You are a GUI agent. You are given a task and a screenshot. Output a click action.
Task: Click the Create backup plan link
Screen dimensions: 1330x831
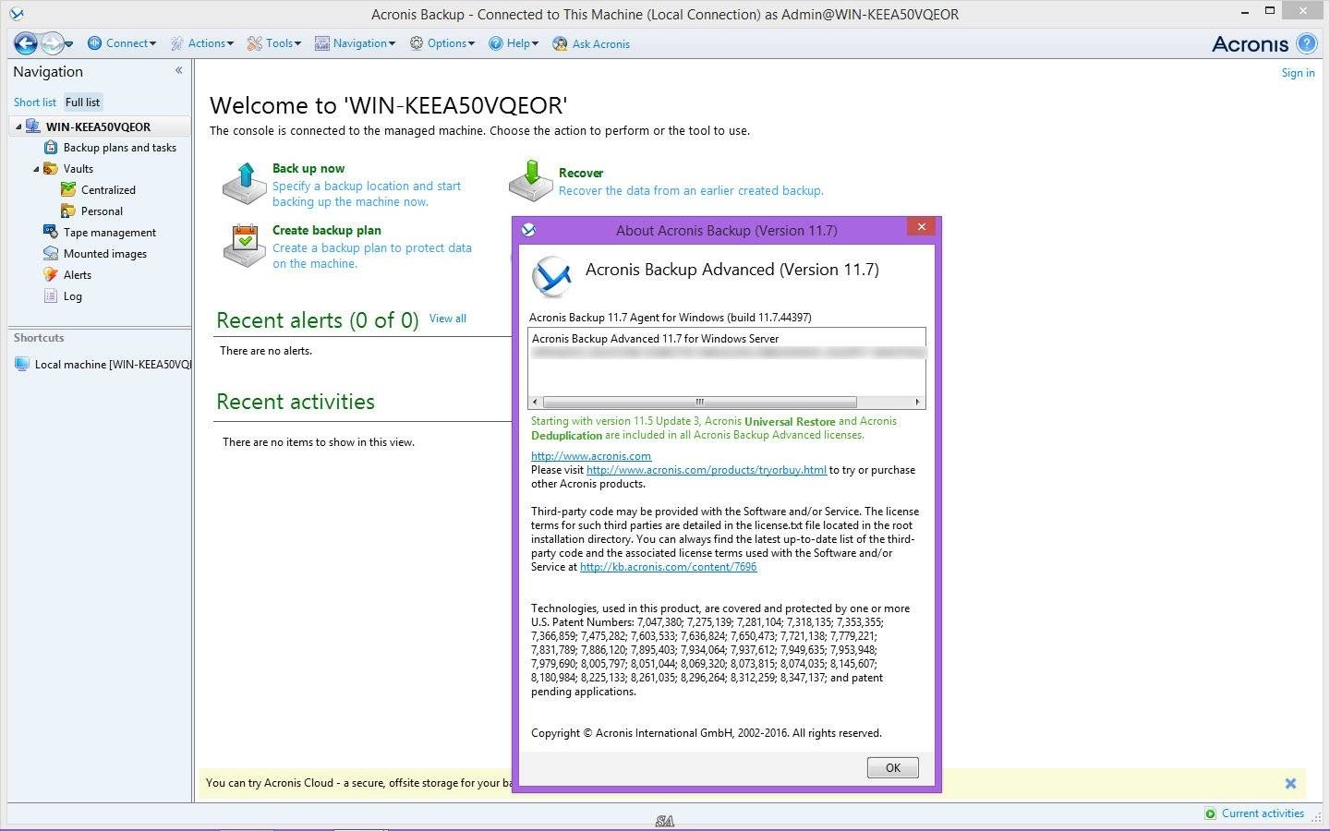(327, 231)
